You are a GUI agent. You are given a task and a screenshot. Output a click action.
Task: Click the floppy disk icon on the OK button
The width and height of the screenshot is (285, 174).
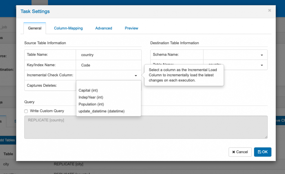pyautogui.click(x=260, y=152)
